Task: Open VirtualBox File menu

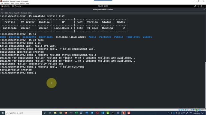Action: 2,4
